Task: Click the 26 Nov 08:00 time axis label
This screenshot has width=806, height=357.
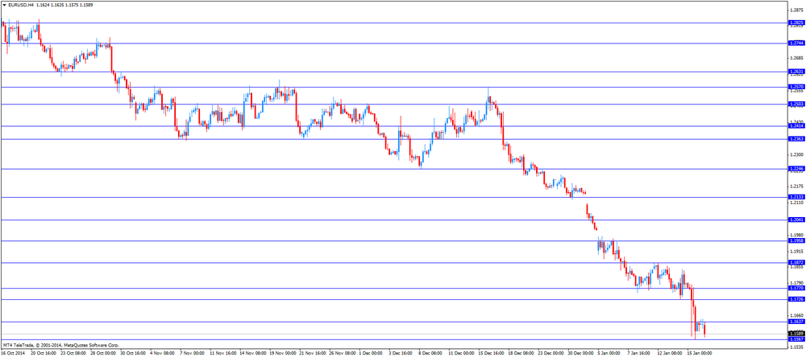Action: [x=342, y=354]
